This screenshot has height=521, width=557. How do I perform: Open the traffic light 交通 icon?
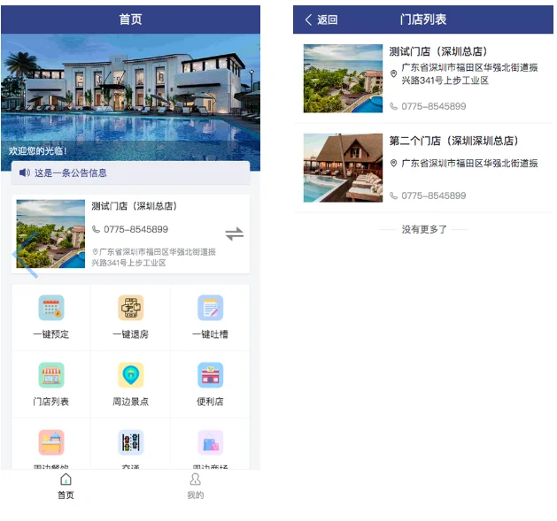131,442
